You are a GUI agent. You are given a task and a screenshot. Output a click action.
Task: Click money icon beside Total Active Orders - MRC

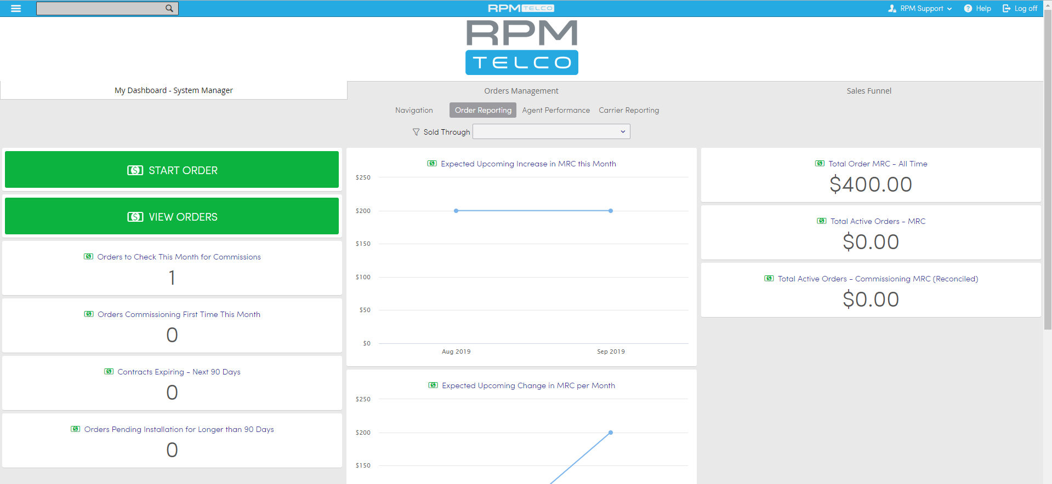(822, 221)
